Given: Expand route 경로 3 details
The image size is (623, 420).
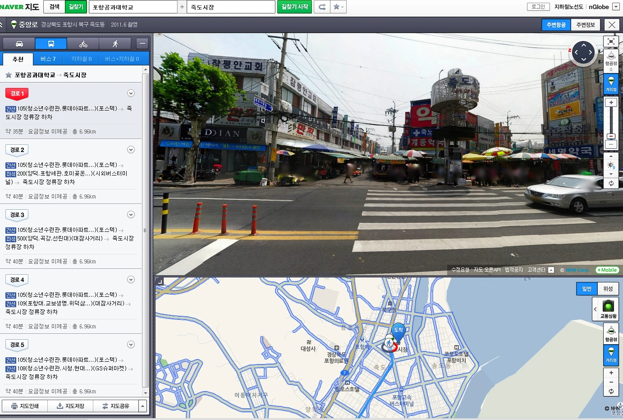Looking at the screenshot, I should (131, 215).
